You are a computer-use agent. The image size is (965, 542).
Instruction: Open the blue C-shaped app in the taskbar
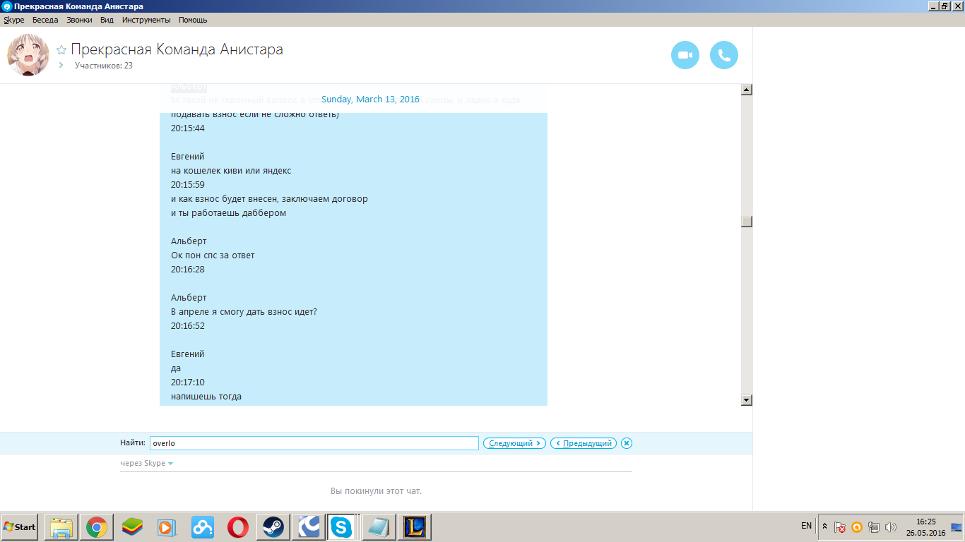[x=308, y=527]
